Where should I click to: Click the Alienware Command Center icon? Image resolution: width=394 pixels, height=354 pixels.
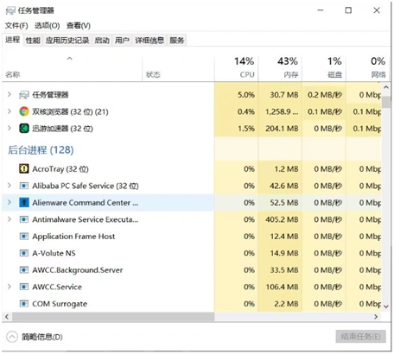tap(24, 203)
